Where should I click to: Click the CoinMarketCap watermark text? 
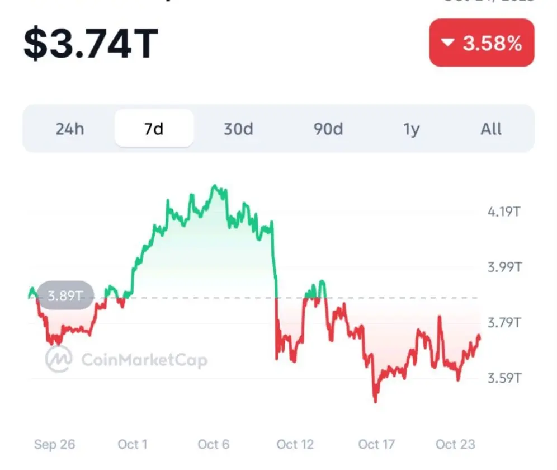point(144,360)
